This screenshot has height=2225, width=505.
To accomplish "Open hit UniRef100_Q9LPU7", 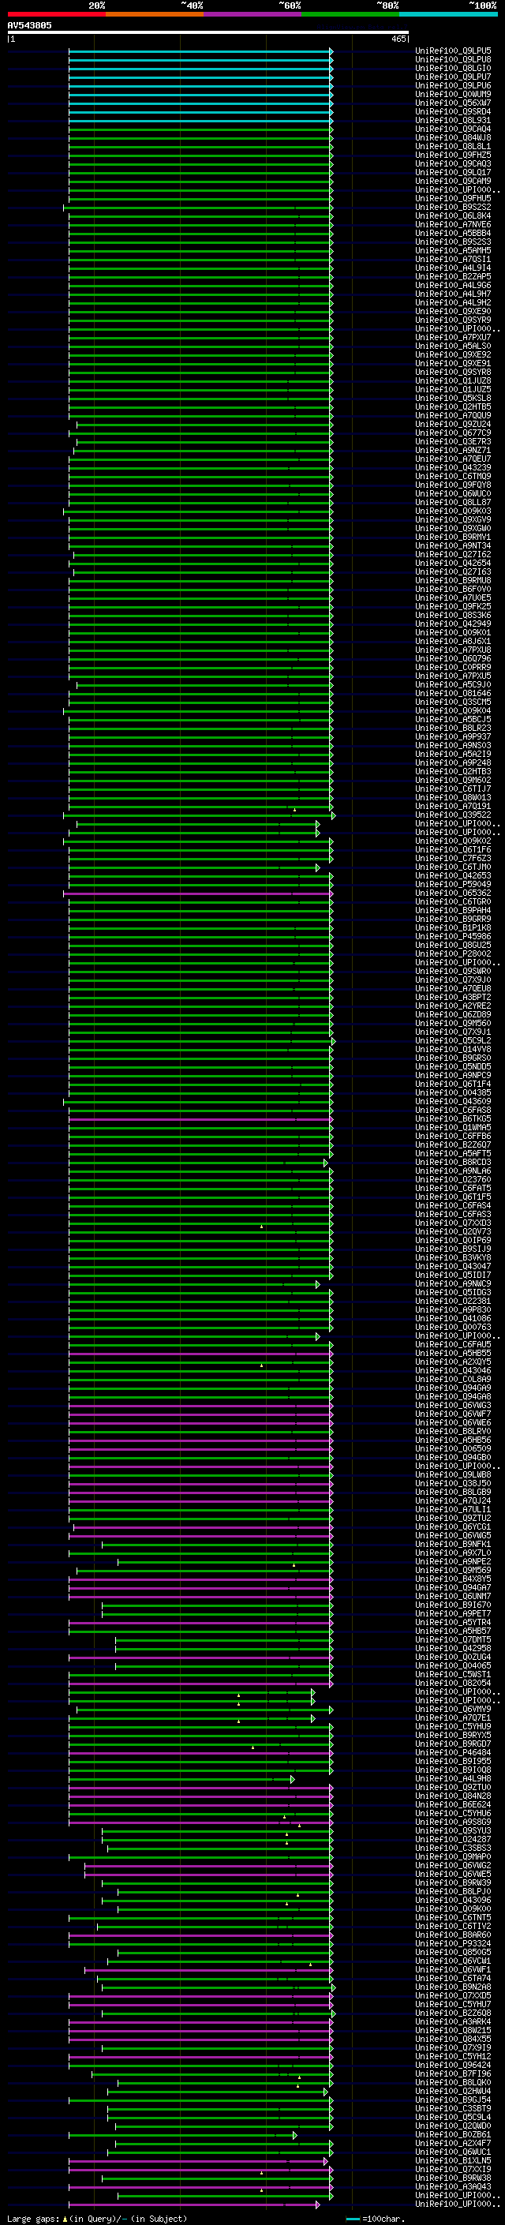I will coord(453,77).
